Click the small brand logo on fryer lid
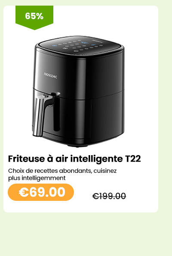 [96, 40]
